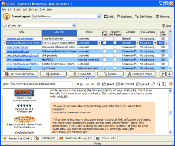Viewport: 175px width, 146px height.
Task: Toggle Include in Link Pages for sigsoftware row
Action: tap(115, 68)
